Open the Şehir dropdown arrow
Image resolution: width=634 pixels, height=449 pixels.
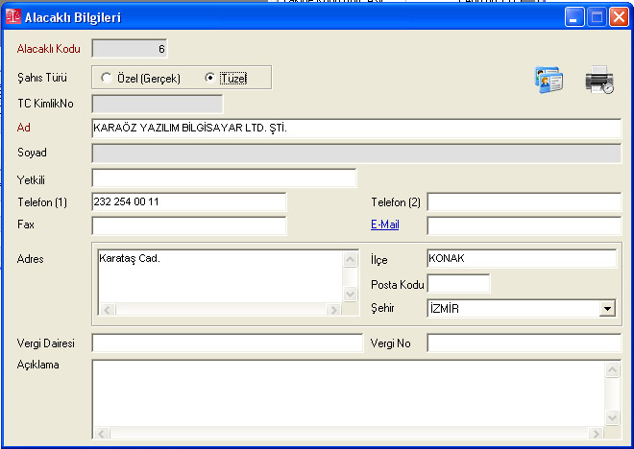coord(607,309)
